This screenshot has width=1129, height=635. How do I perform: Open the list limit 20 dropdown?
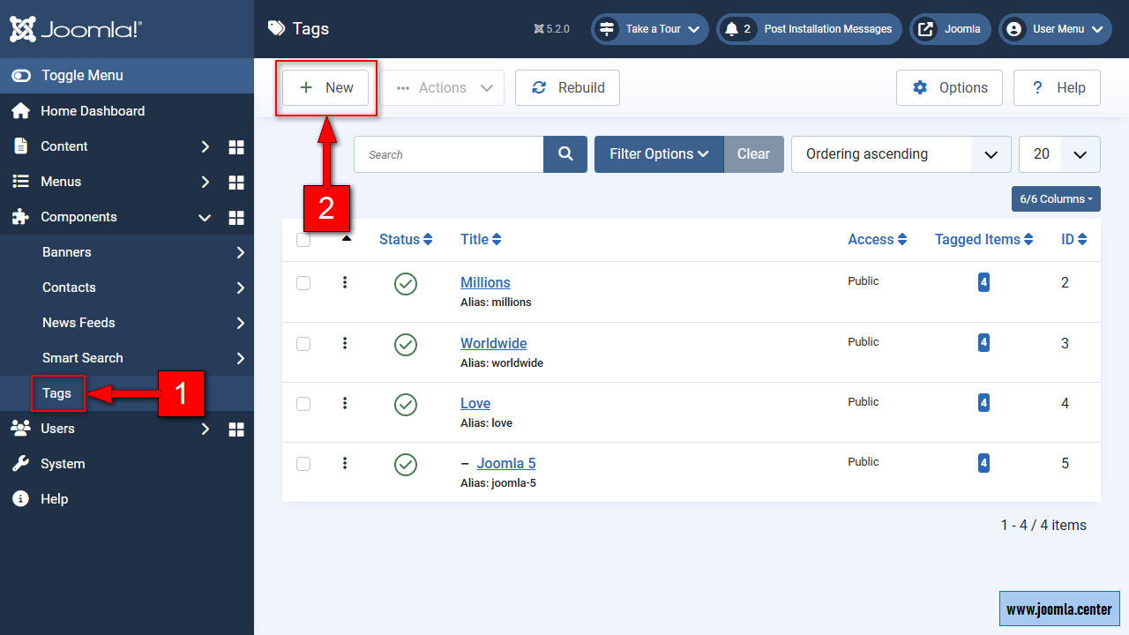point(1059,154)
